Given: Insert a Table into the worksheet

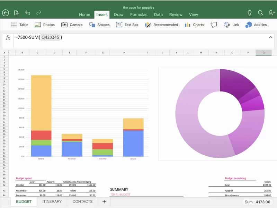Looking at the screenshot, I should tap(20, 25).
